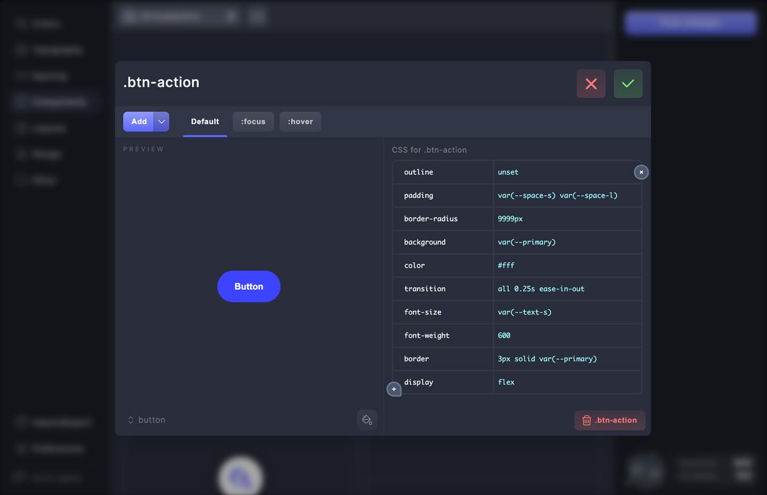Click the red X cancel icon
The height and width of the screenshot is (495, 767).
[x=591, y=84]
